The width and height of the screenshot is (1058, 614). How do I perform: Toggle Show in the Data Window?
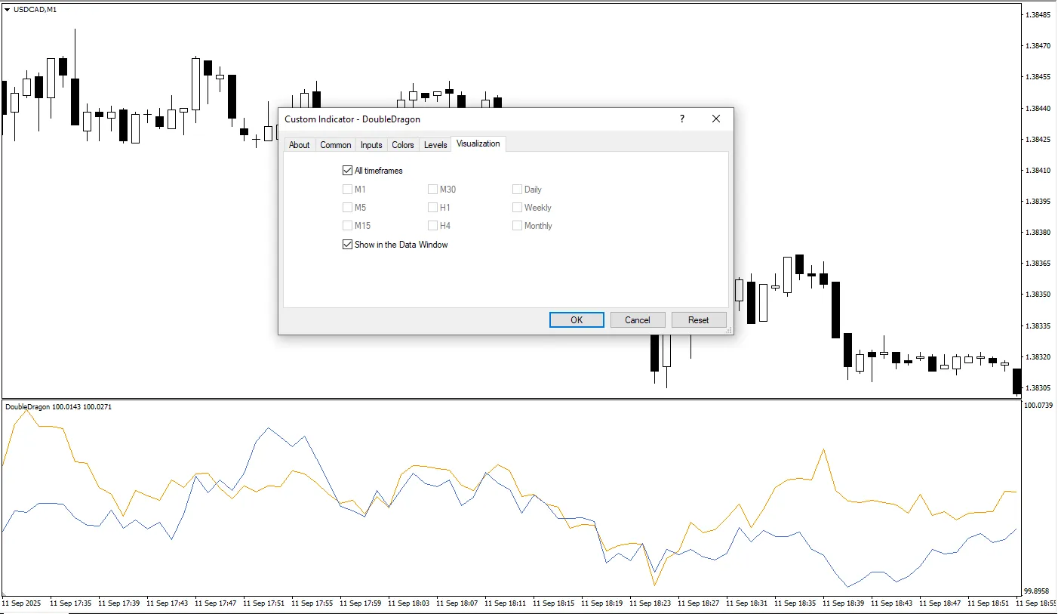coord(348,245)
